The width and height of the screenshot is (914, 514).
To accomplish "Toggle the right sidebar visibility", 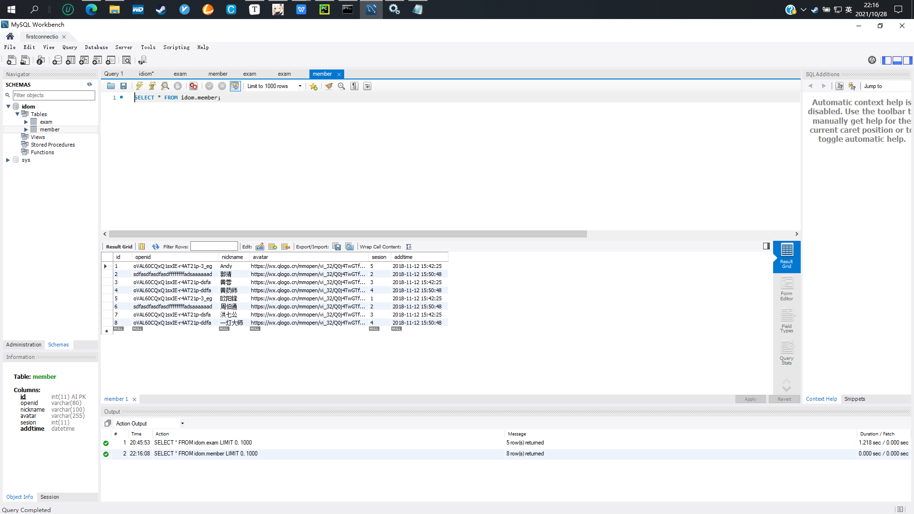I will [x=908, y=60].
